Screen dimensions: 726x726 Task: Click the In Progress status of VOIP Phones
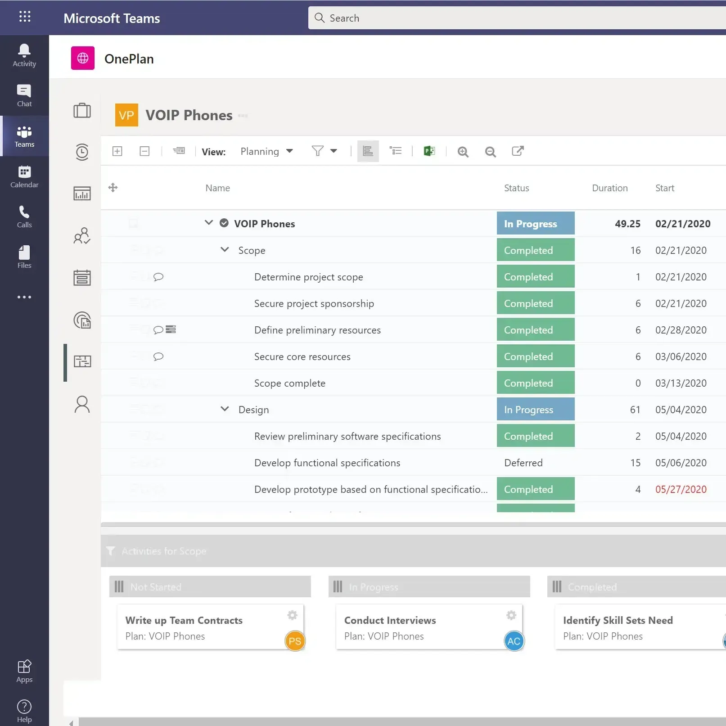tap(536, 223)
